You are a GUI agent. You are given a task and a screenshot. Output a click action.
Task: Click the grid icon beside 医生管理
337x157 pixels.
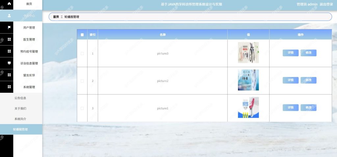(9, 39)
